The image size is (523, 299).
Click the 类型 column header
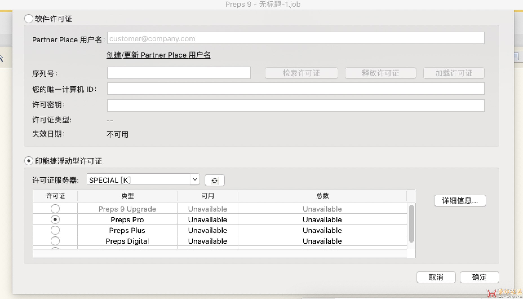pyautogui.click(x=127, y=196)
